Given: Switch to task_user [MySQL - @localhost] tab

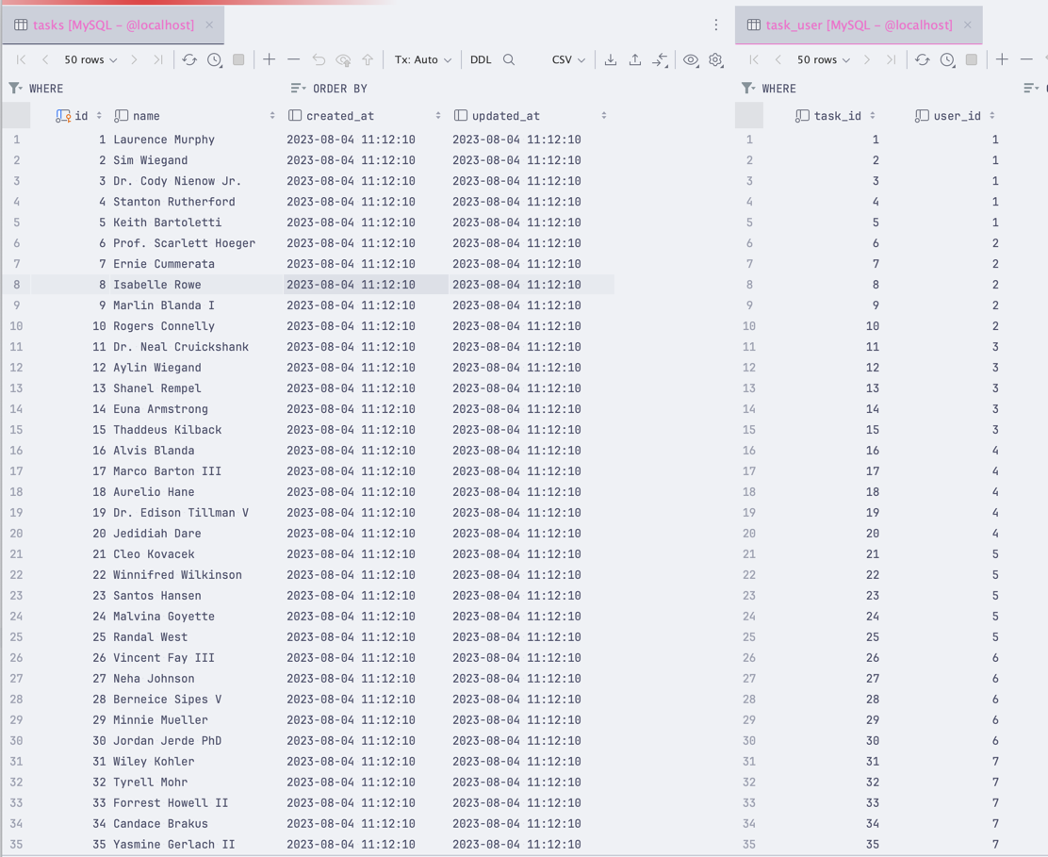Looking at the screenshot, I should [x=858, y=25].
